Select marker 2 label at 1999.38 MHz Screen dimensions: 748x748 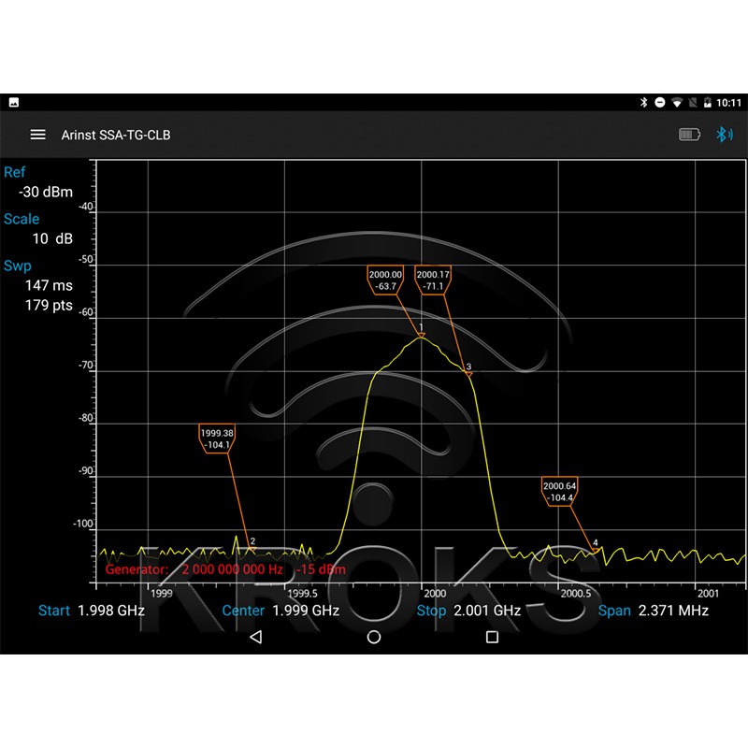pyautogui.click(x=216, y=439)
